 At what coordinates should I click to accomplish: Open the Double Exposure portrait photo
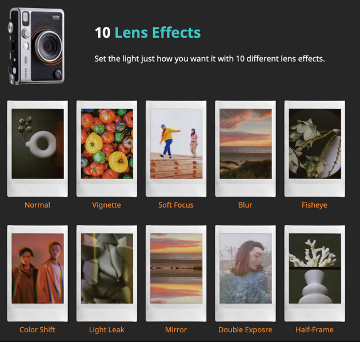[x=245, y=268]
